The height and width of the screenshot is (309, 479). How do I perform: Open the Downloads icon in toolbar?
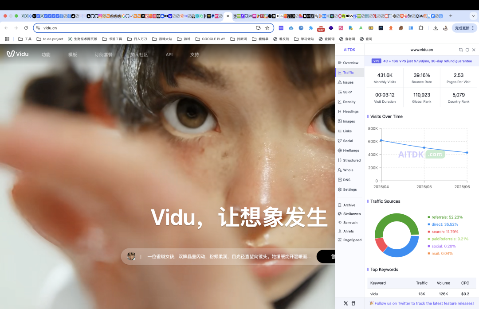[x=436, y=28]
